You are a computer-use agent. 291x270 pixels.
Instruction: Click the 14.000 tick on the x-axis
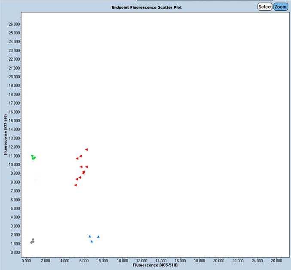[161, 261]
